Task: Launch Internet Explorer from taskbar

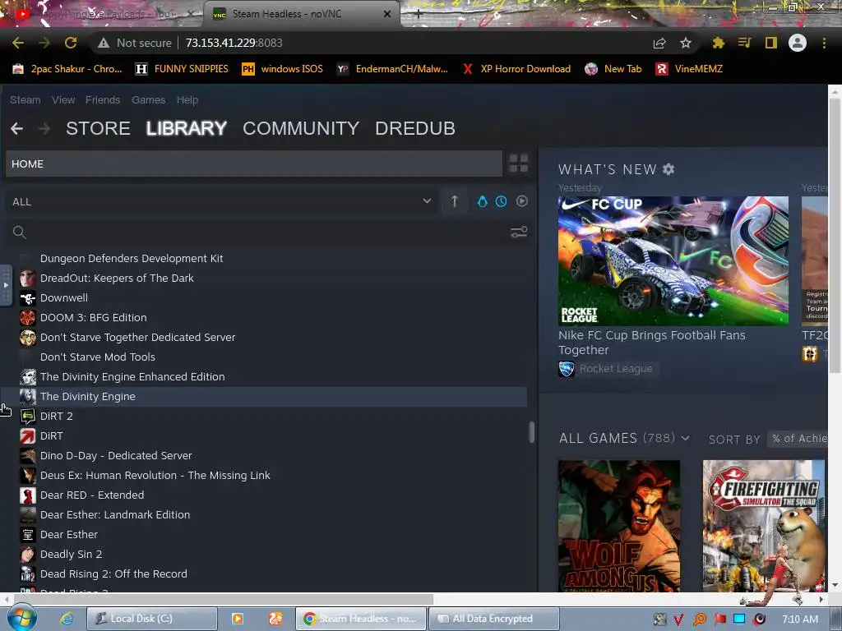Action: click(x=67, y=619)
